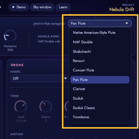Select the Duduk option
The height and width of the screenshot is (139, 139).
coord(100,98)
